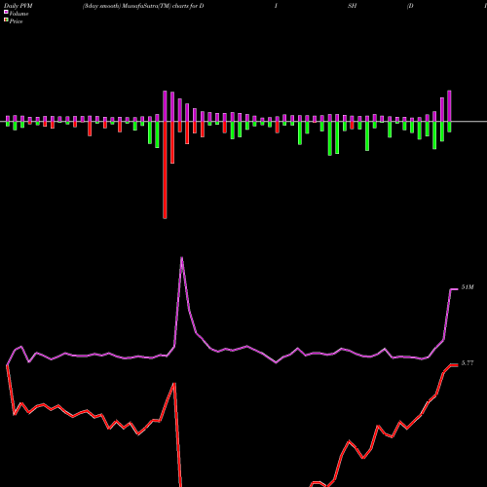
Task: Click the tallest magenta bar at far right
Action: [x=449, y=106]
